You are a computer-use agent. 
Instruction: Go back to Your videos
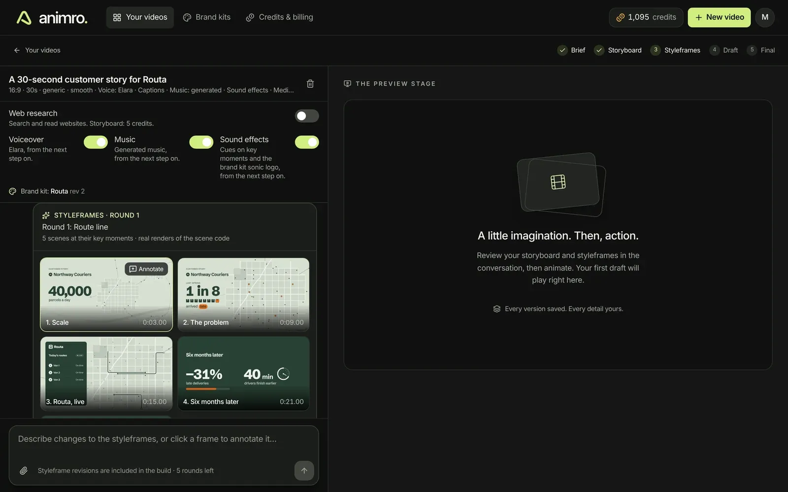(37, 50)
